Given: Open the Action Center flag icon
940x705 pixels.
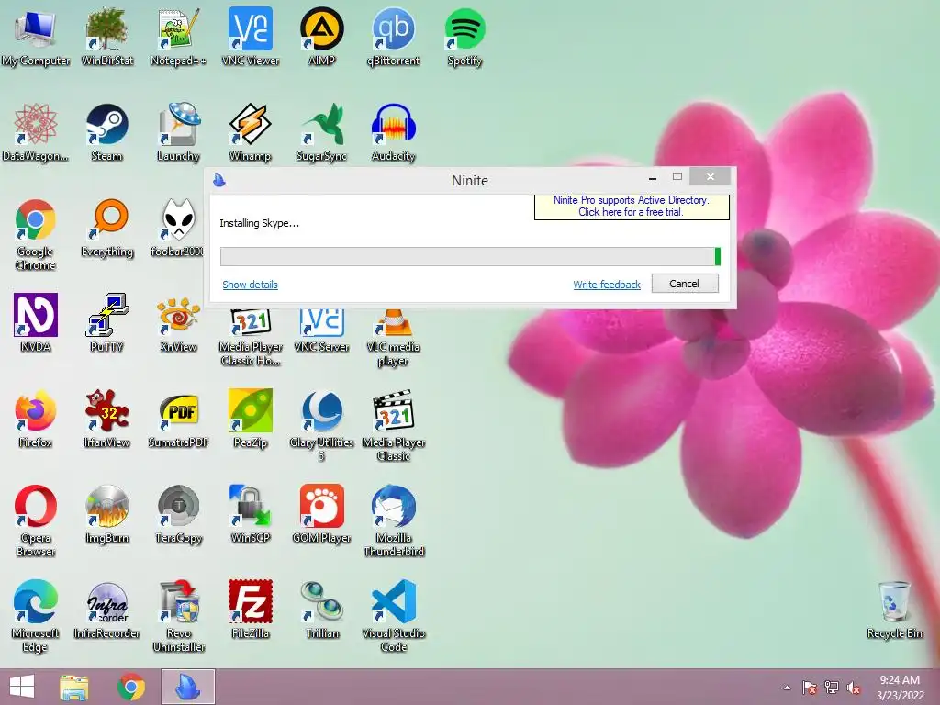Looking at the screenshot, I should (x=809, y=688).
